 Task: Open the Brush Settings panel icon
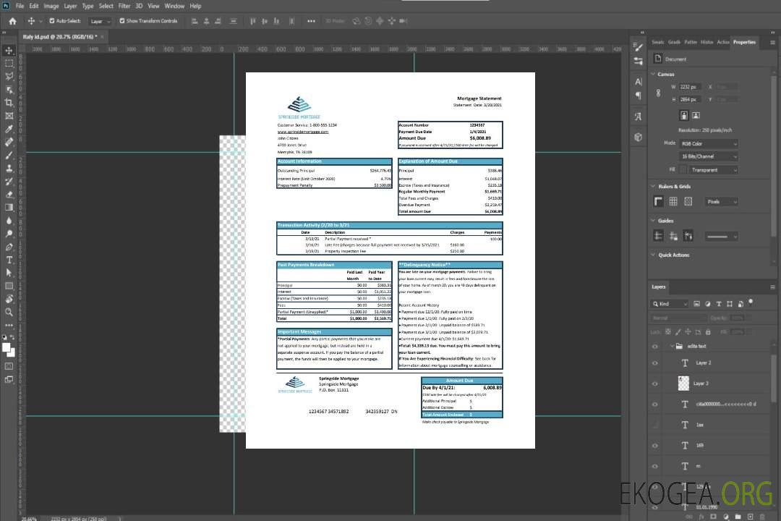[638, 47]
